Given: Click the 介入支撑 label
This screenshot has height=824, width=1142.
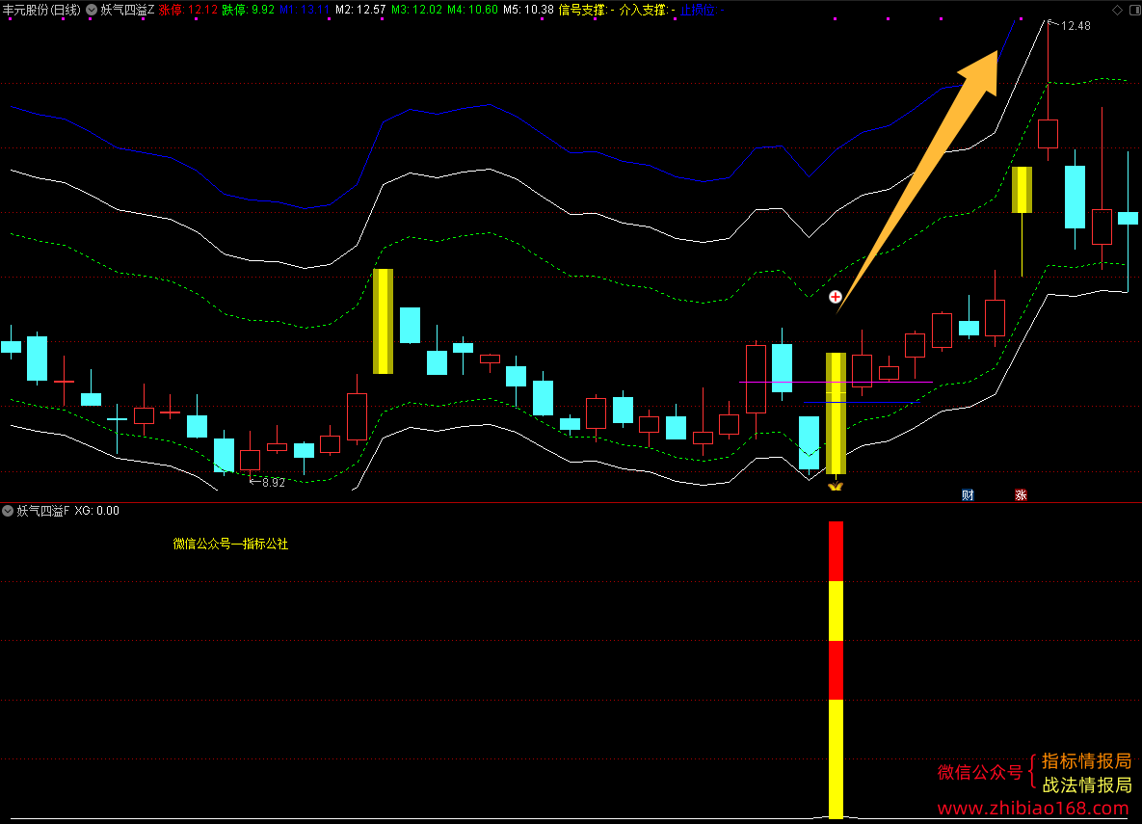Looking at the screenshot, I should point(643,10).
